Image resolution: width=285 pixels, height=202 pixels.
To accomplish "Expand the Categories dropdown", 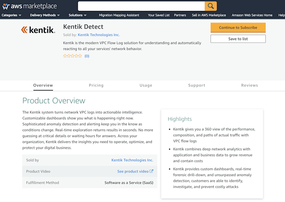I will (11, 15).
